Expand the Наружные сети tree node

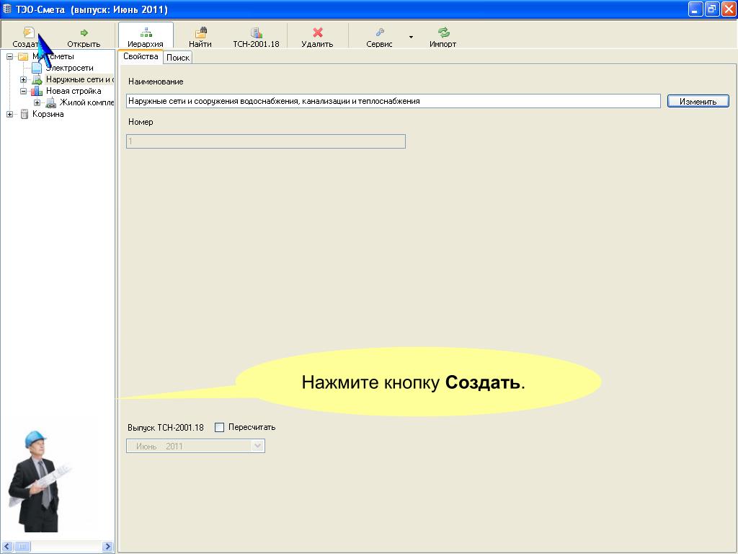[x=23, y=79]
